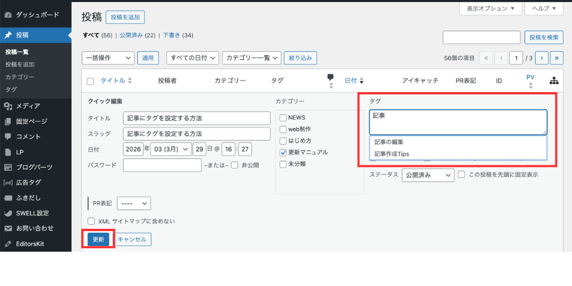Click the sitemap hierarchy column icon
Screen dimensions: 572x286
tap(554, 81)
